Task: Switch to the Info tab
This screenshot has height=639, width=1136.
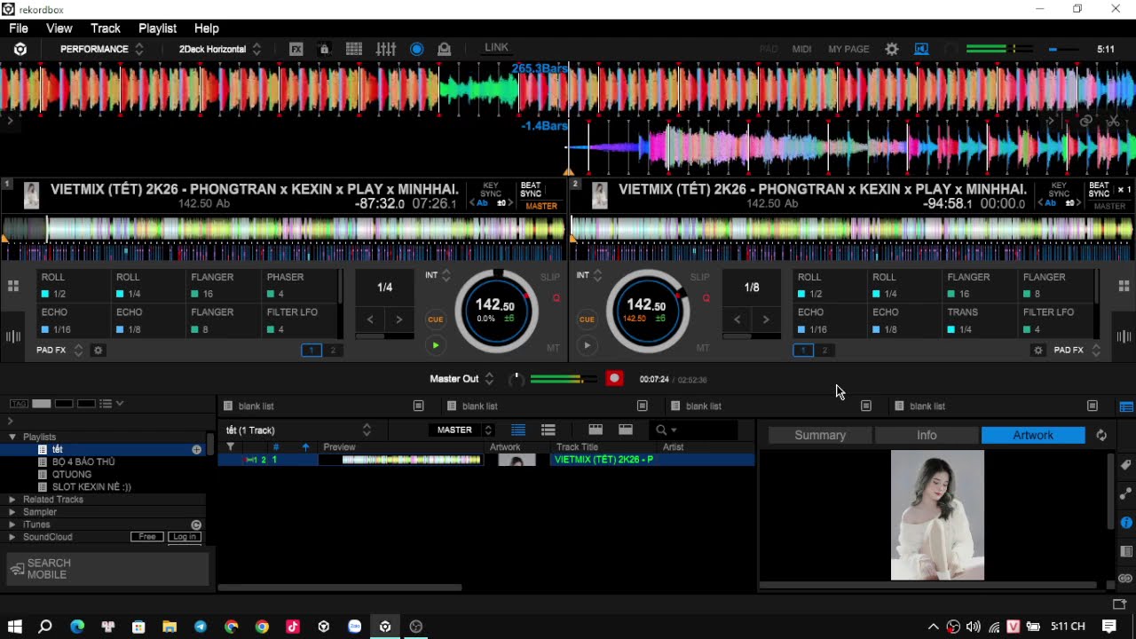Action: pyautogui.click(x=927, y=435)
